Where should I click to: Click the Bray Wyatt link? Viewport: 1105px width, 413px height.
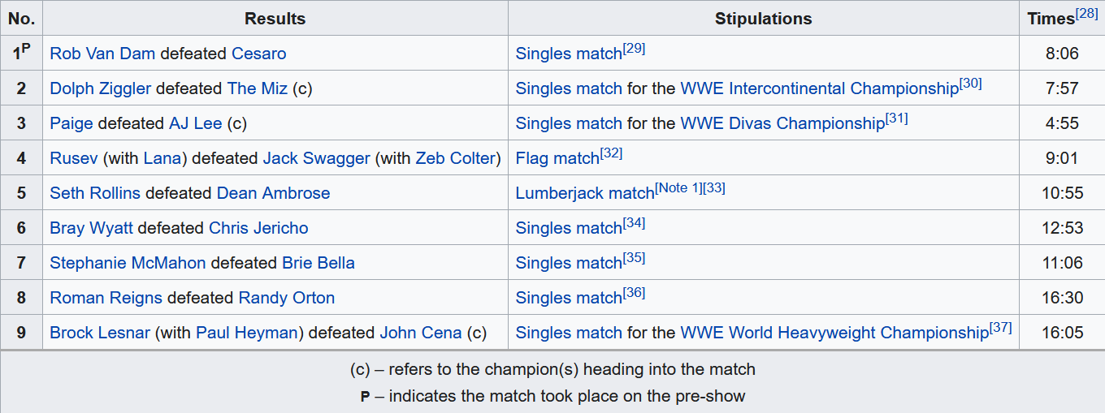pyautogui.click(x=91, y=228)
